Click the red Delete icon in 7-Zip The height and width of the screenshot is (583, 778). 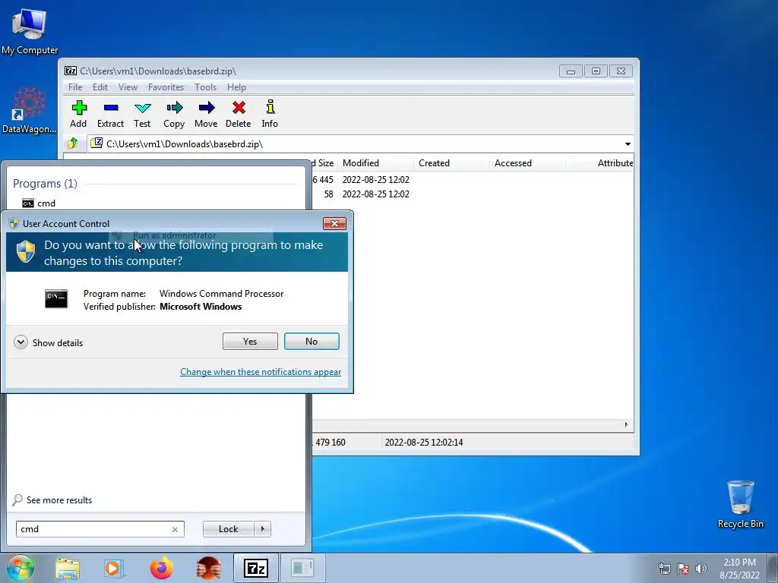[238, 114]
